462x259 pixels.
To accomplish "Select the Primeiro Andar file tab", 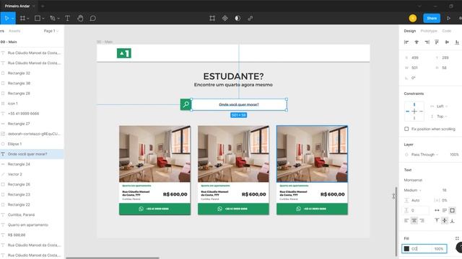I will (17, 6).
